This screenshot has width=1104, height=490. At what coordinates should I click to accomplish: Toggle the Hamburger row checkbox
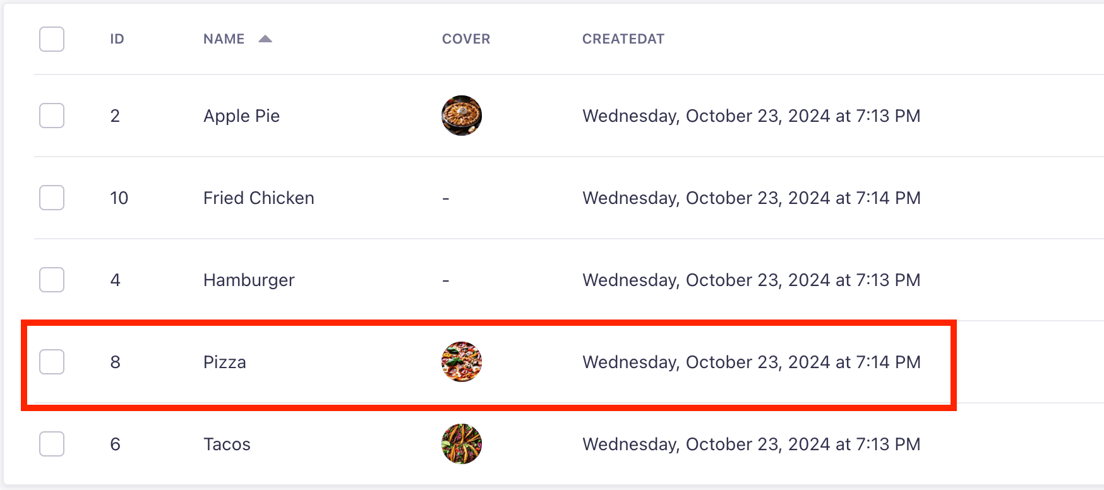(x=52, y=280)
